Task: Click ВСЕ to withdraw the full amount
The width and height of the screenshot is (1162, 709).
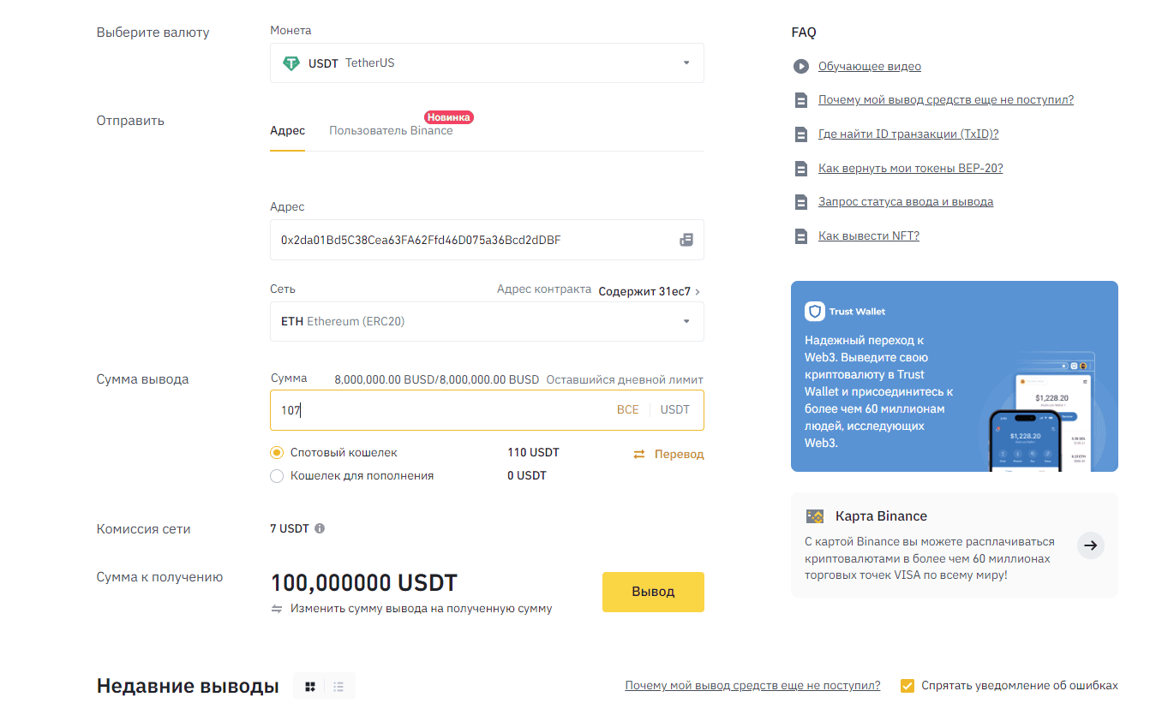Action: coord(628,409)
